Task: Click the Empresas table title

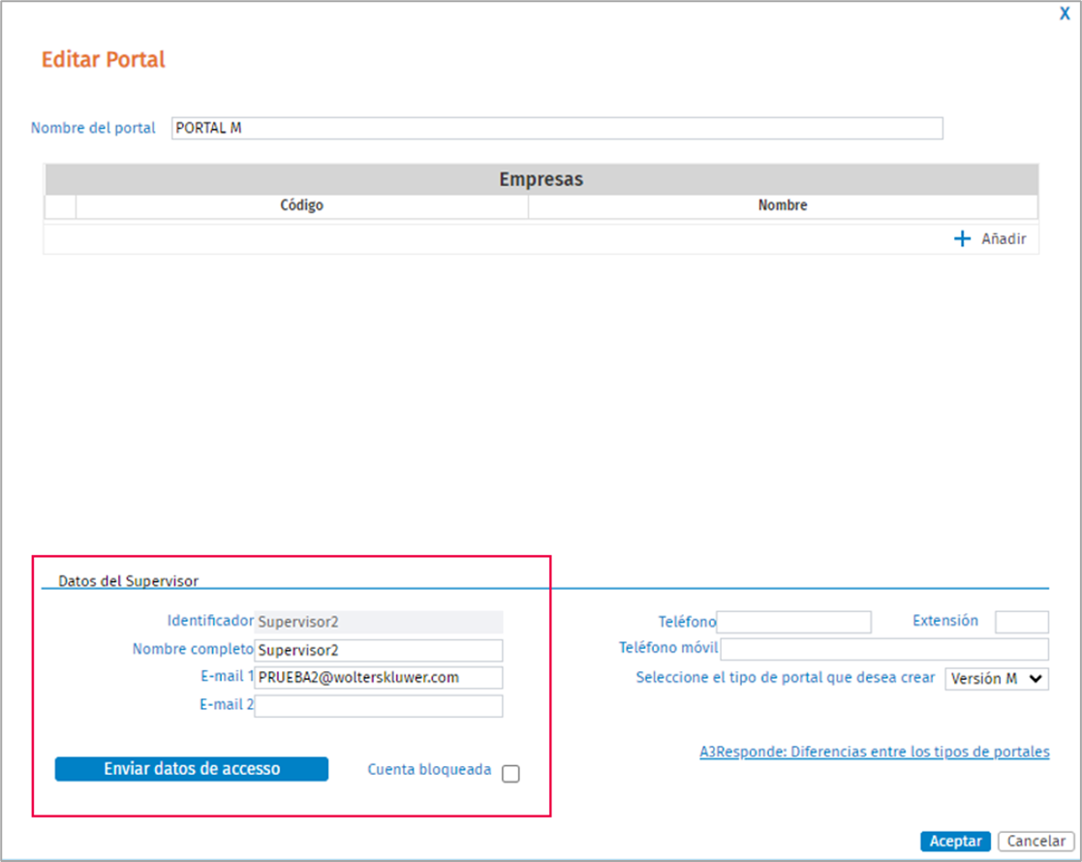Action: click(541, 179)
